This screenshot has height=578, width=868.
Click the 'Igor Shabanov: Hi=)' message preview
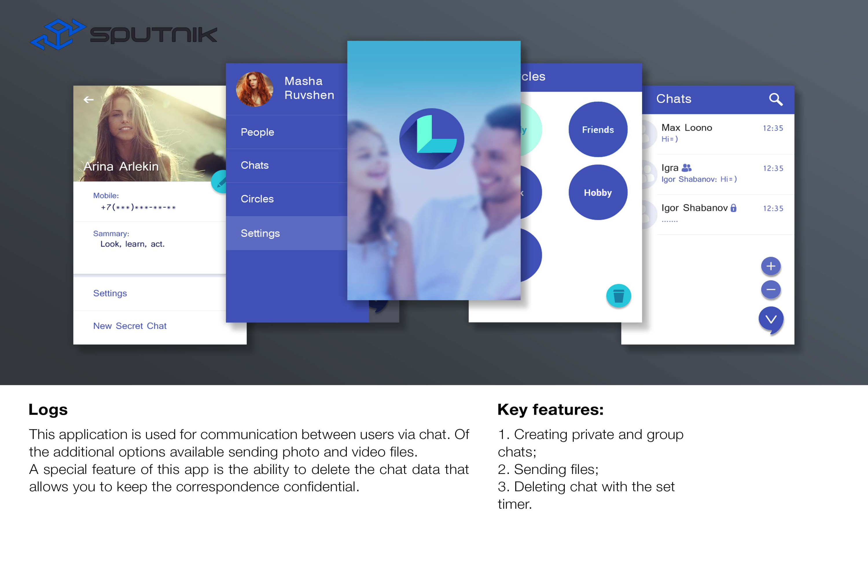point(699,179)
